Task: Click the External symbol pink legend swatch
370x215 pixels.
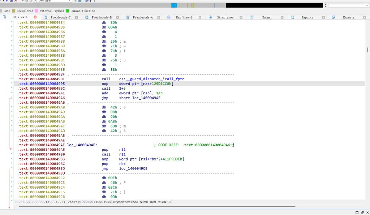Action: coord(36,11)
